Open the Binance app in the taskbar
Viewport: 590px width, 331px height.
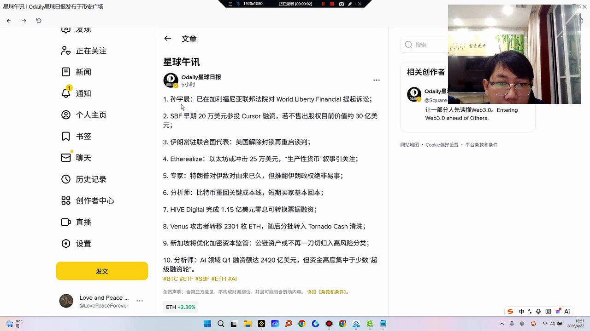click(261, 324)
